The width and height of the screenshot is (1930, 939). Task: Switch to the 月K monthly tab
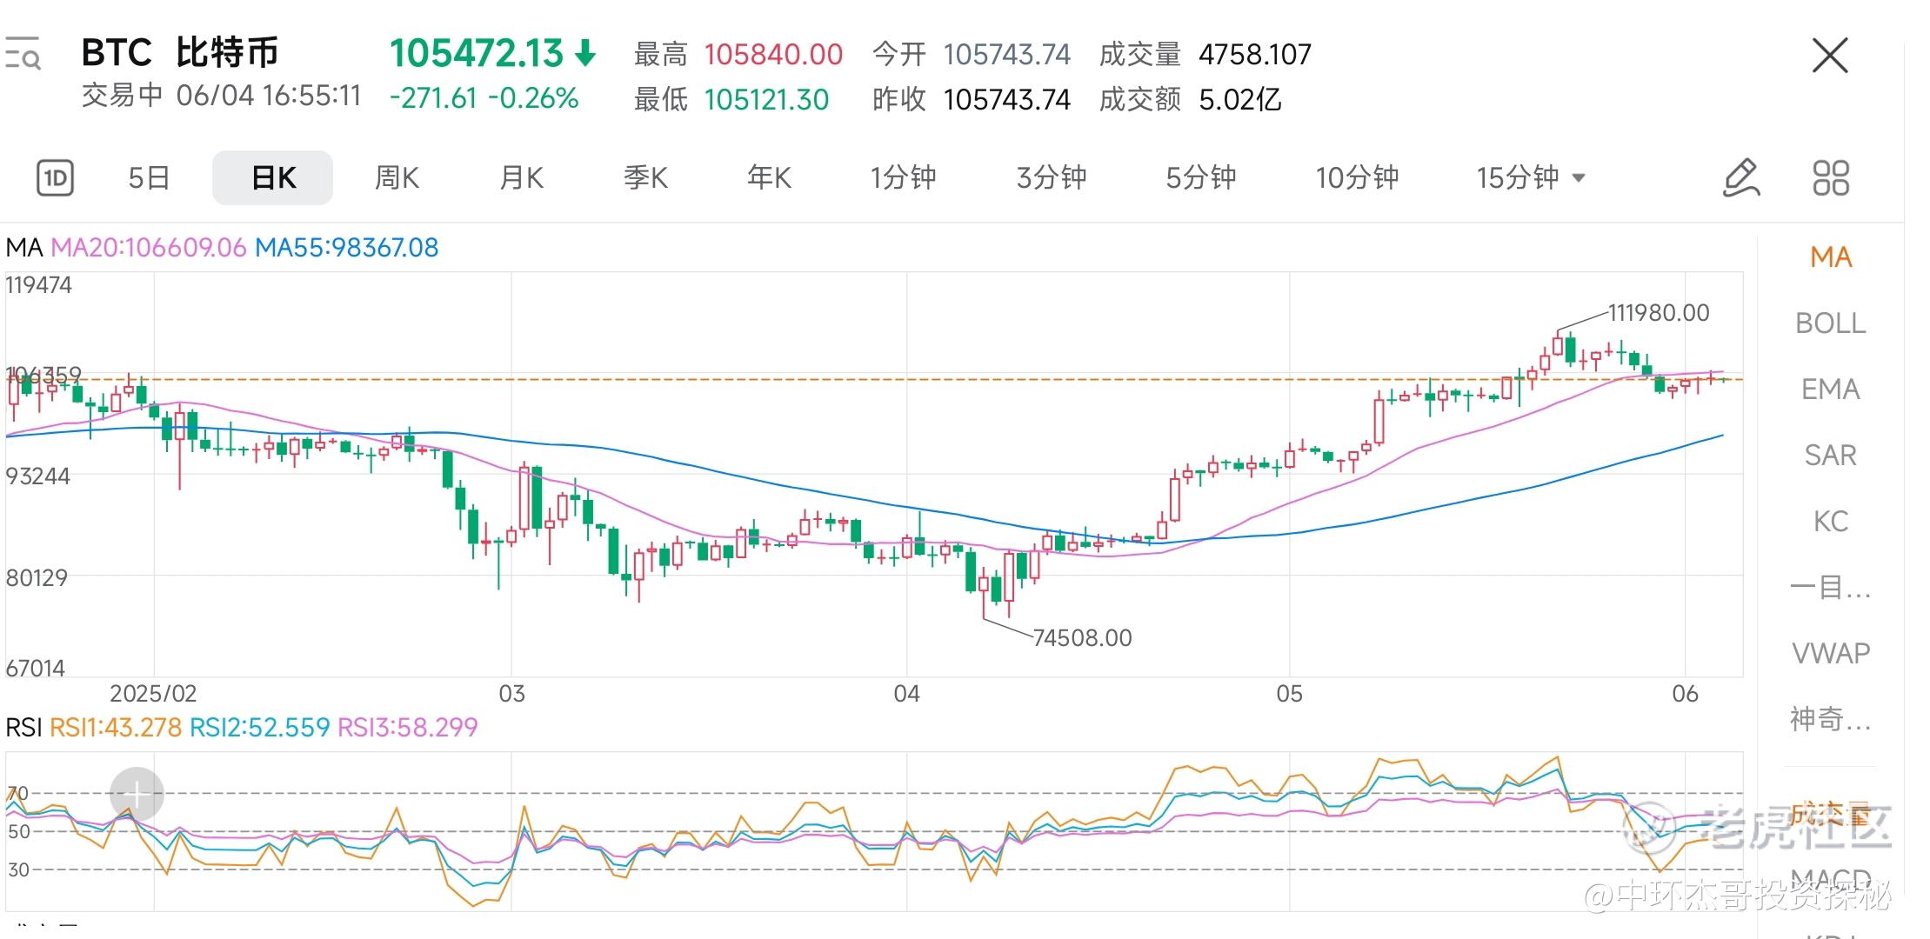tap(521, 178)
